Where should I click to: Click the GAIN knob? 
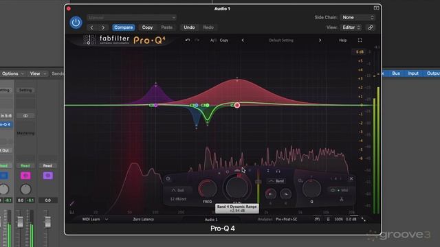coord(237,187)
